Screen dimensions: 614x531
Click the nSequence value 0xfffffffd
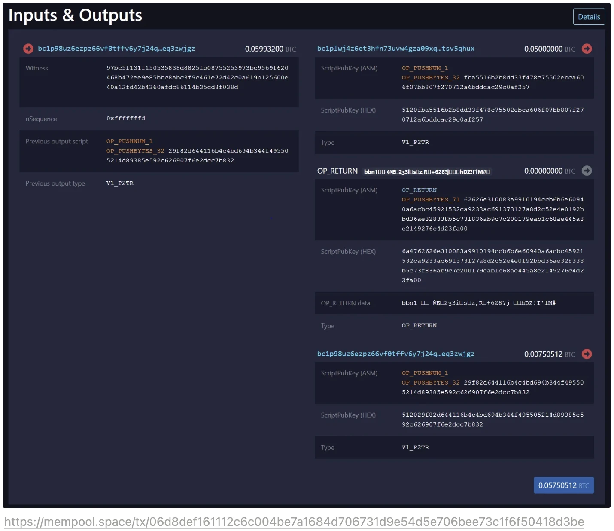[x=126, y=119]
